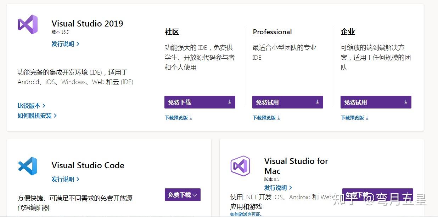This screenshot has height=217, width=438.
Task: Click the Visual Studio 2019 title
Action: click(88, 24)
